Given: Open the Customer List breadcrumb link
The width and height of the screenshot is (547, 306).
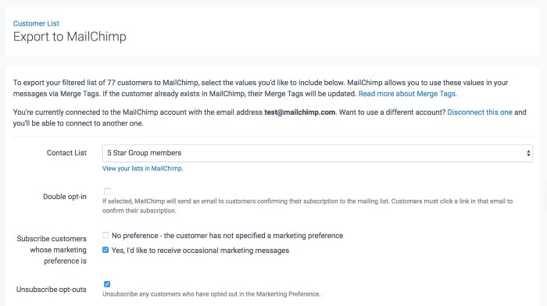Looking at the screenshot, I should [x=36, y=23].
